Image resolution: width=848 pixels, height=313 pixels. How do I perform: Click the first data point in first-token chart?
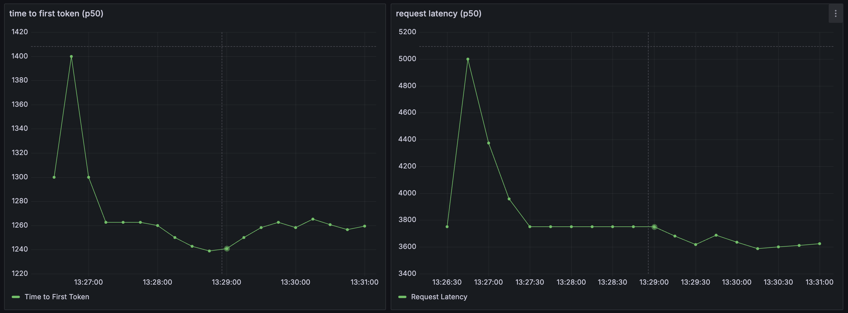(x=54, y=177)
